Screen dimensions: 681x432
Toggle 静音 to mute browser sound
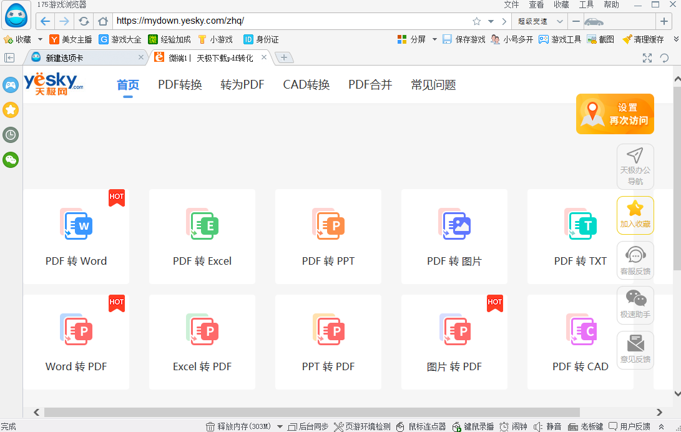(547, 426)
